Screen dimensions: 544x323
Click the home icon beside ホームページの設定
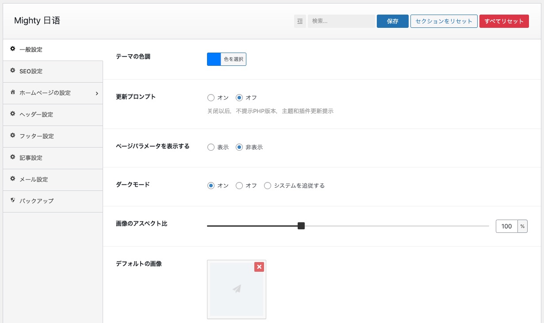click(13, 92)
